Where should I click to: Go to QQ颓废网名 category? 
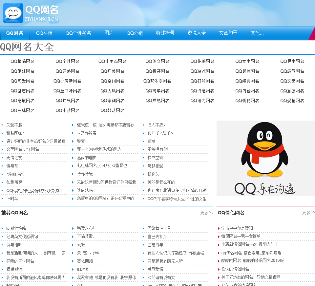(x=292, y=91)
